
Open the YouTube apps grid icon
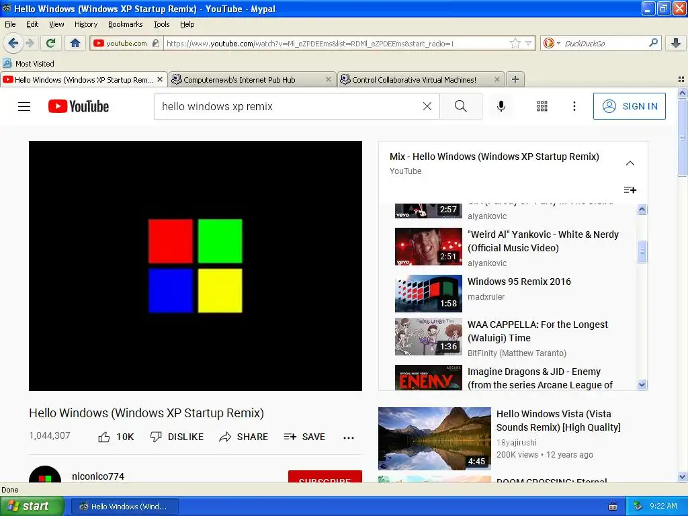click(542, 106)
